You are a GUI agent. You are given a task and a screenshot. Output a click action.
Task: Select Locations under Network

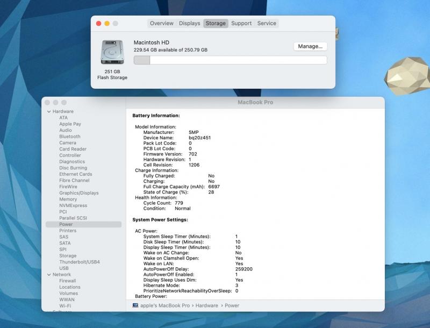tap(70, 287)
